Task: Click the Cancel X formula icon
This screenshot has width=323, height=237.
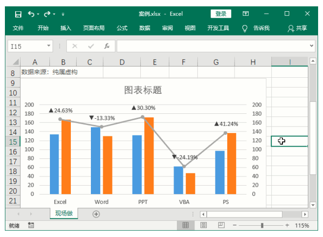Action: pyautogui.click(x=75, y=46)
